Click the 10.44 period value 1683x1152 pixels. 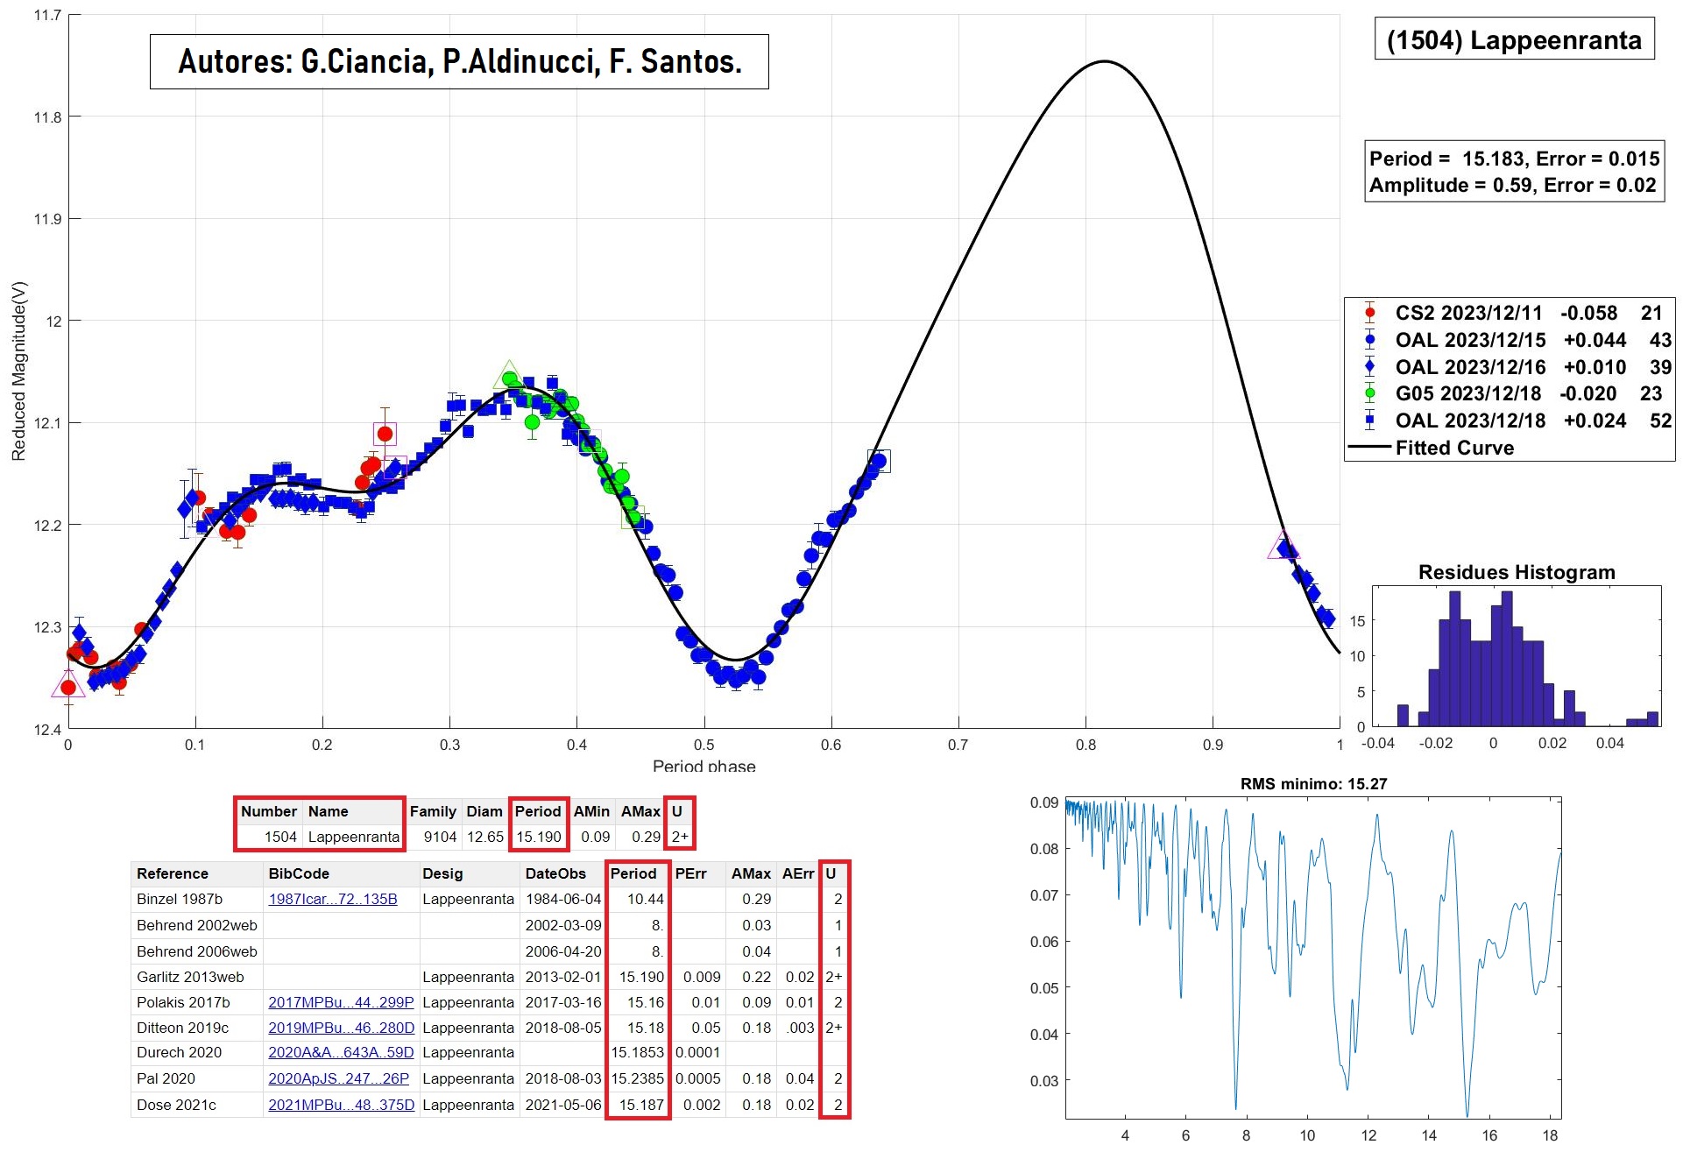645,899
